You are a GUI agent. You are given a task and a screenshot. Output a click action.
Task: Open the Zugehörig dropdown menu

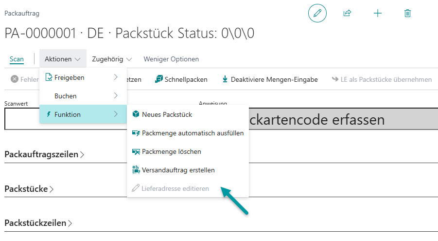click(112, 59)
